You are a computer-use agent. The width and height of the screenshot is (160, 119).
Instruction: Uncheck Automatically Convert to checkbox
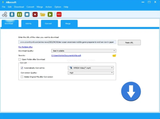[x=22, y=68]
